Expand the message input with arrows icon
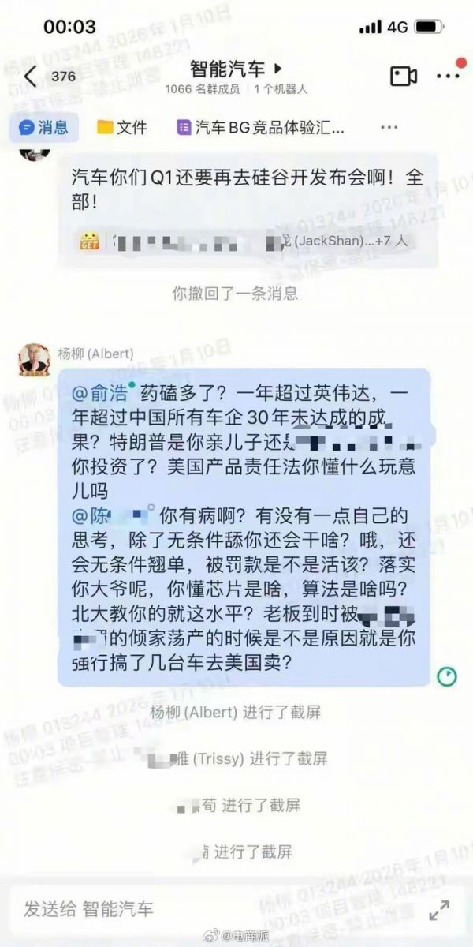 pyautogui.click(x=440, y=910)
